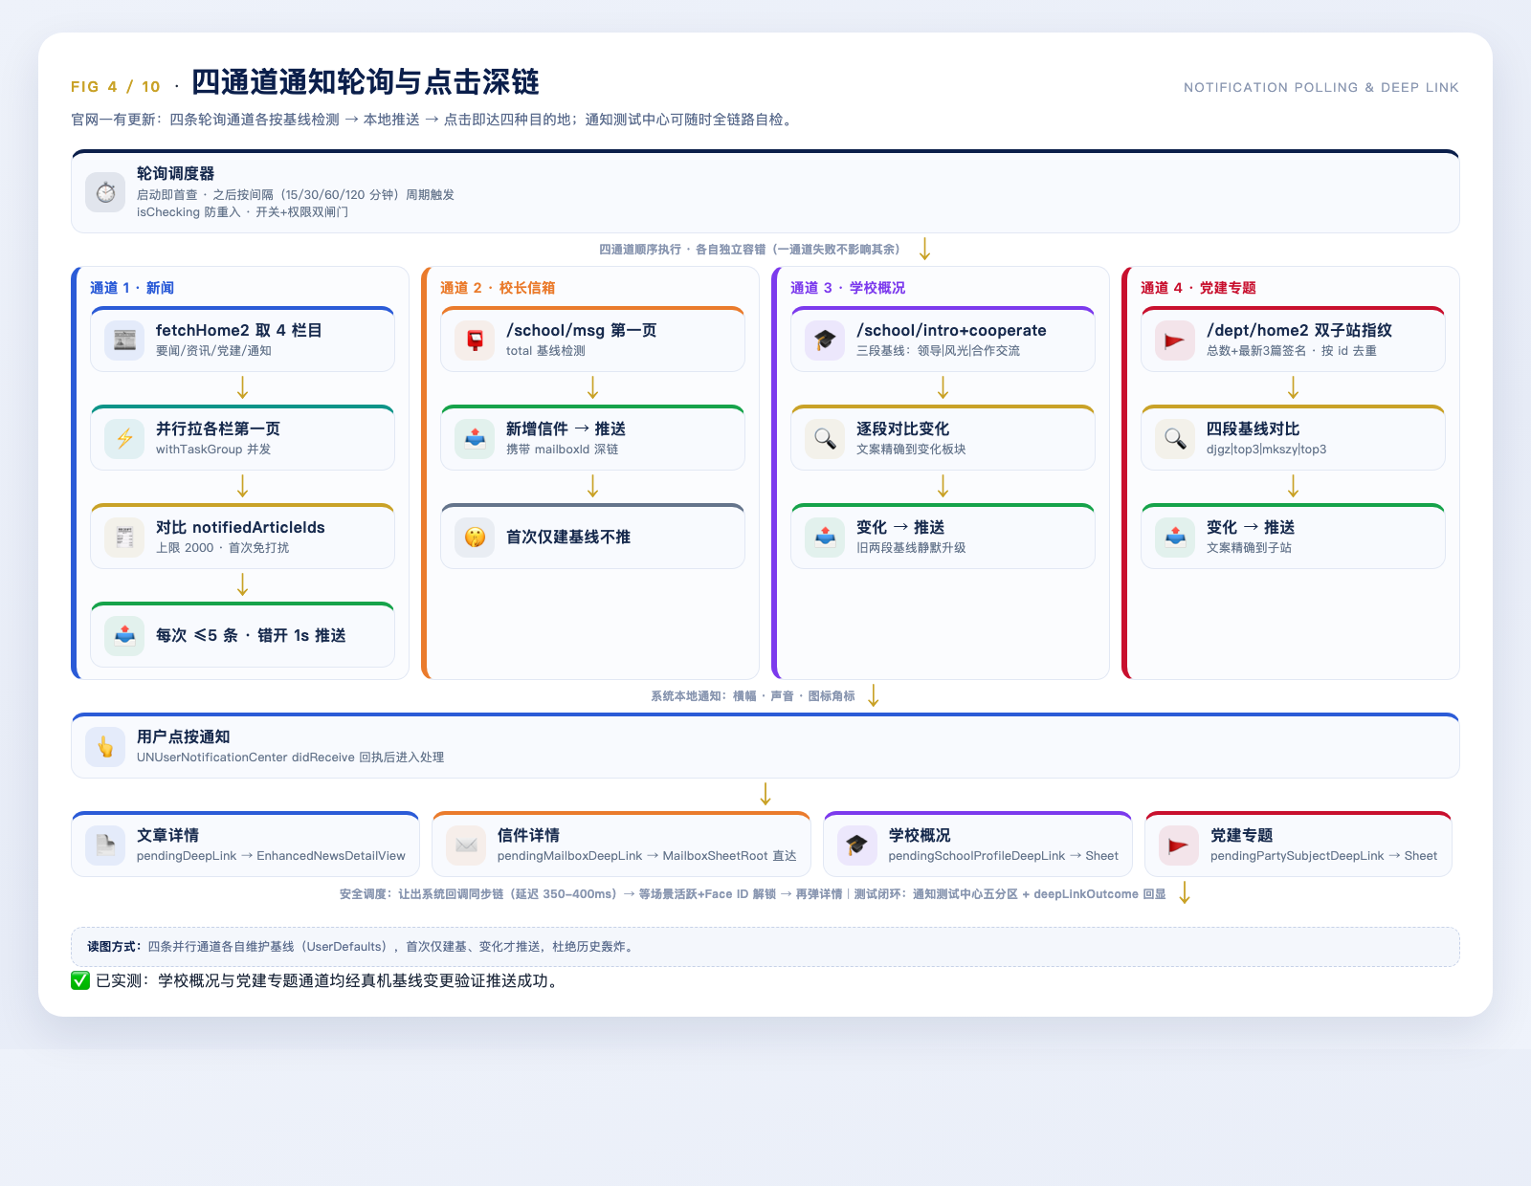Click the 首次仅建基线不推 card title
Image resolution: width=1531 pixels, height=1186 pixels.
point(568,537)
